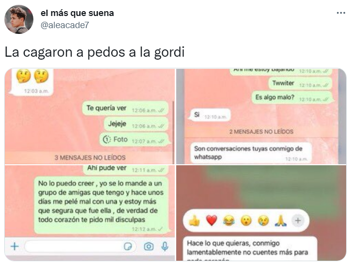Expand more reactions with the plus button
The width and height of the screenshot is (350, 267).
click(x=298, y=221)
